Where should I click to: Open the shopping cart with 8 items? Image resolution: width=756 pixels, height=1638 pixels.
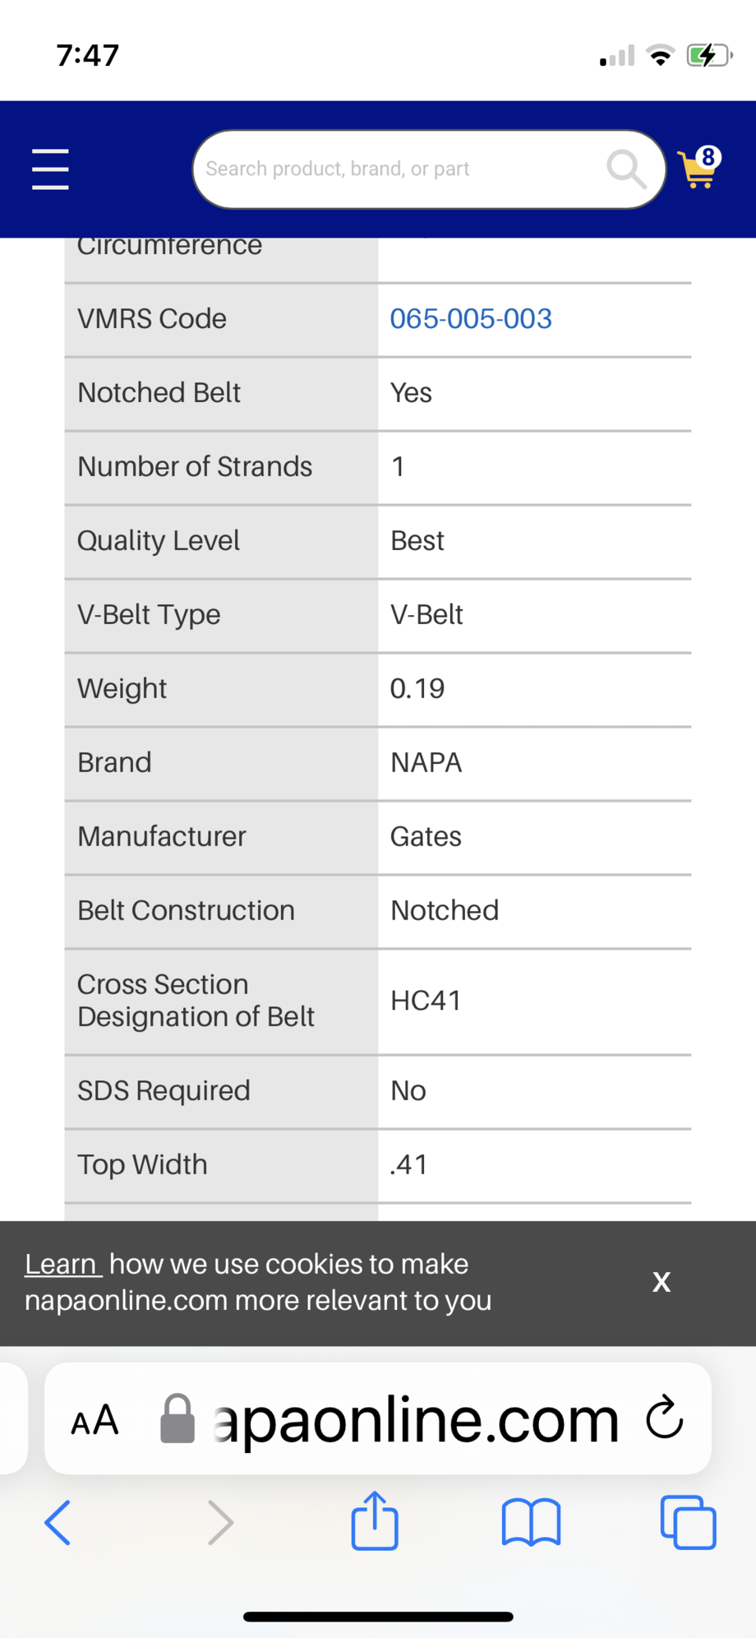tap(699, 169)
